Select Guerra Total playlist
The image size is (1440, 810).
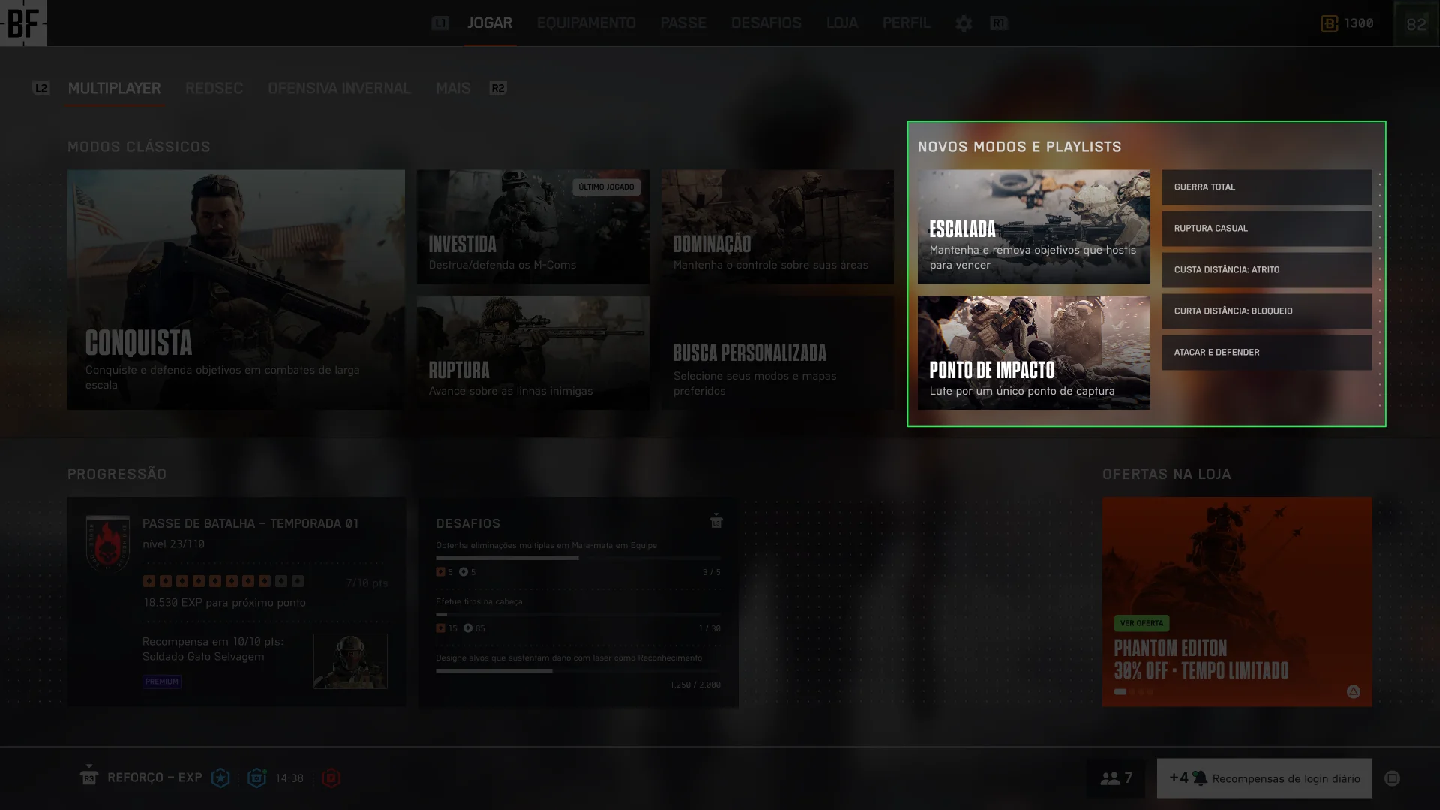tap(1267, 187)
